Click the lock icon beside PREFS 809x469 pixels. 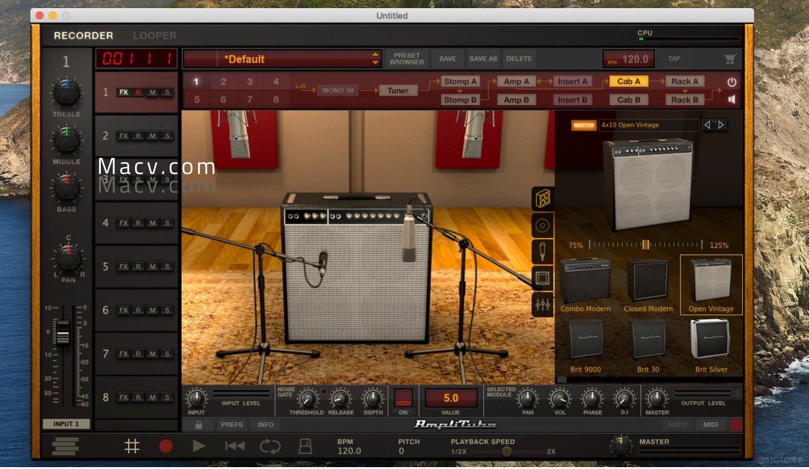tap(199, 425)
